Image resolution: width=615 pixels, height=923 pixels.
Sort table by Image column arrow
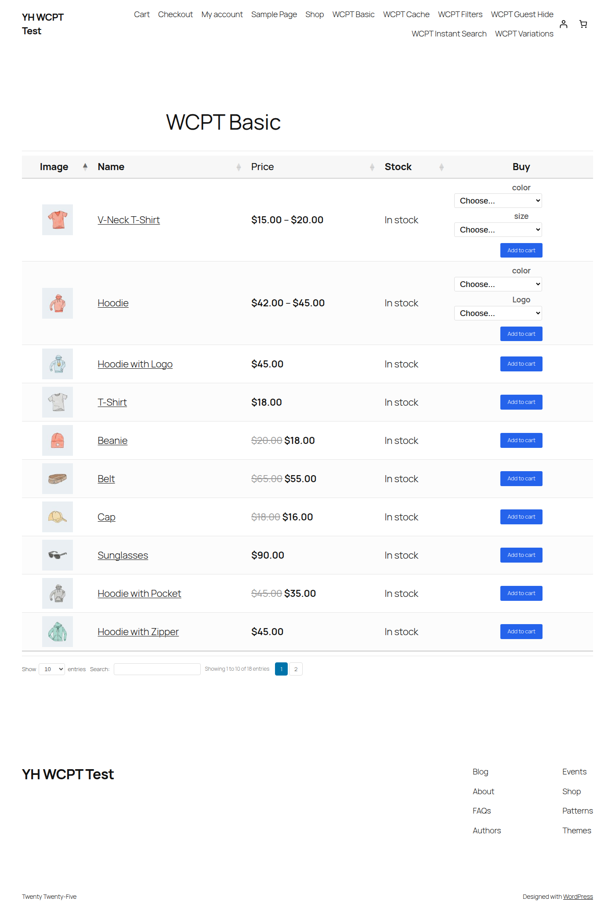[x=85, y=167]
